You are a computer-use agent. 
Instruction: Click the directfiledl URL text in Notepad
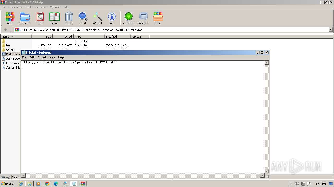69,62
